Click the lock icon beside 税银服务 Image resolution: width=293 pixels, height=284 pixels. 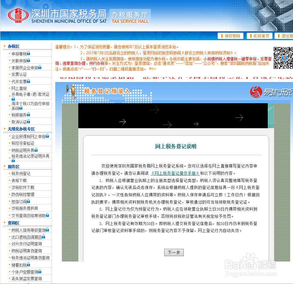pyautogui.click(x=28, y=114)
